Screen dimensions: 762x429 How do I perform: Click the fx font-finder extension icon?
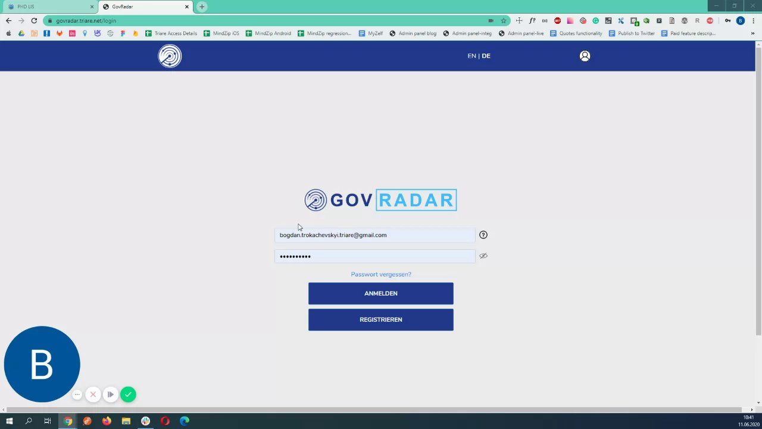[532, 21]
